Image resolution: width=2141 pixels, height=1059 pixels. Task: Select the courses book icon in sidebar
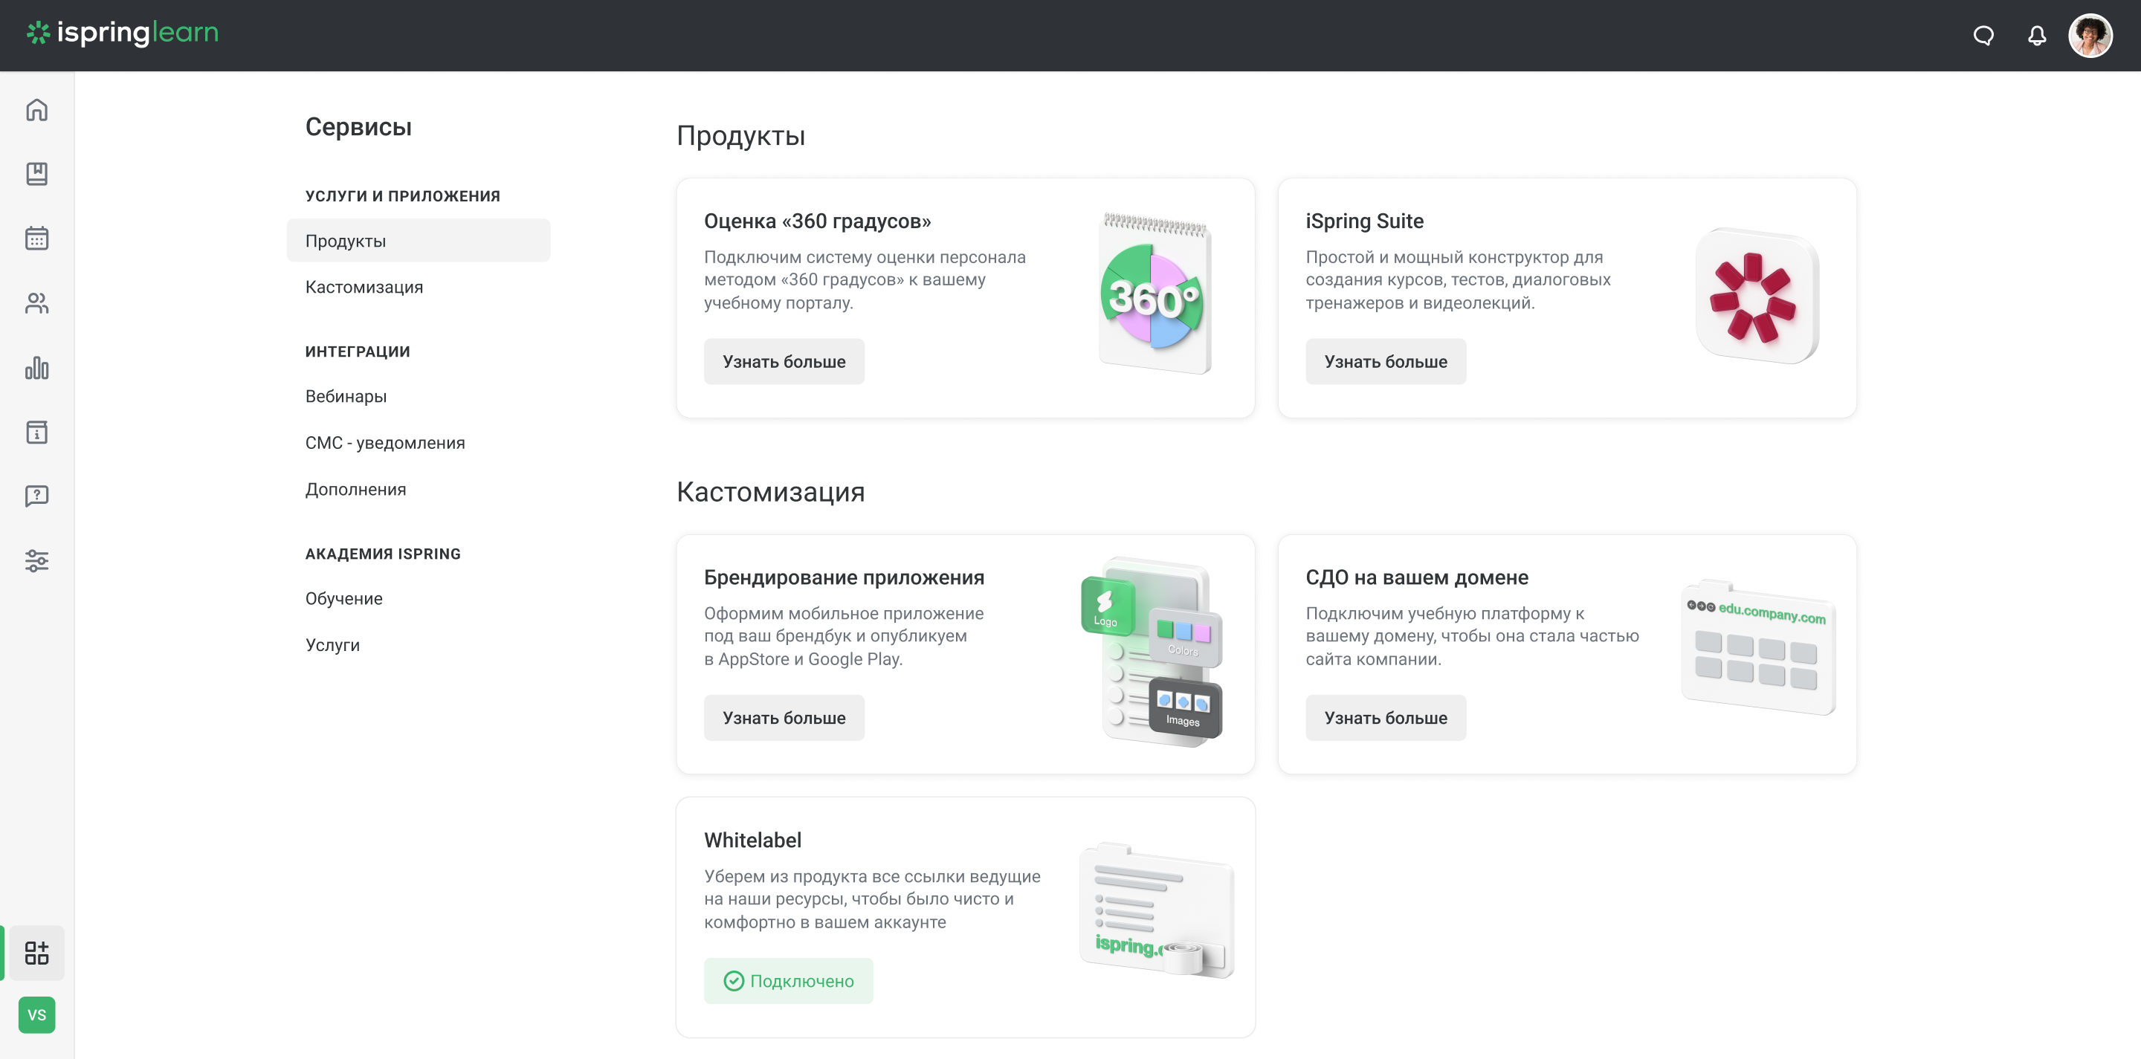36,174
